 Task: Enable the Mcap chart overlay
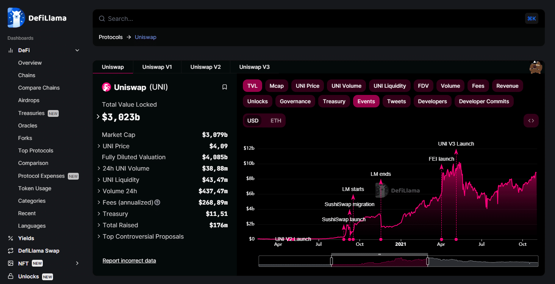point(277,85)
